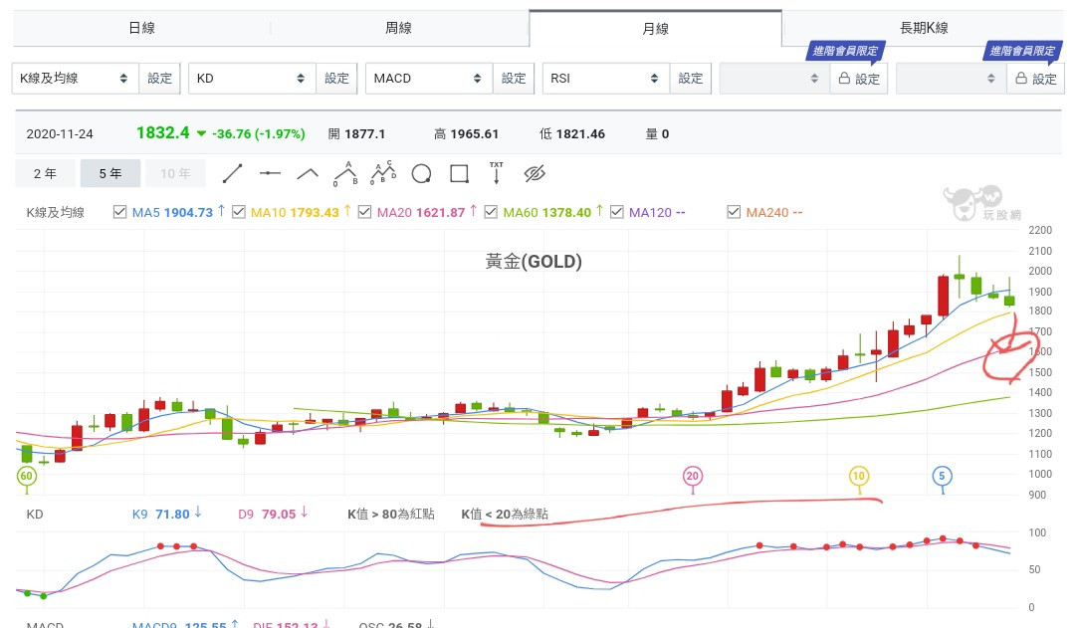This screenshot has height=628, width=1075.
Task: Hide drawings with the eye-slash icon
Action: (x=535, y=173)
